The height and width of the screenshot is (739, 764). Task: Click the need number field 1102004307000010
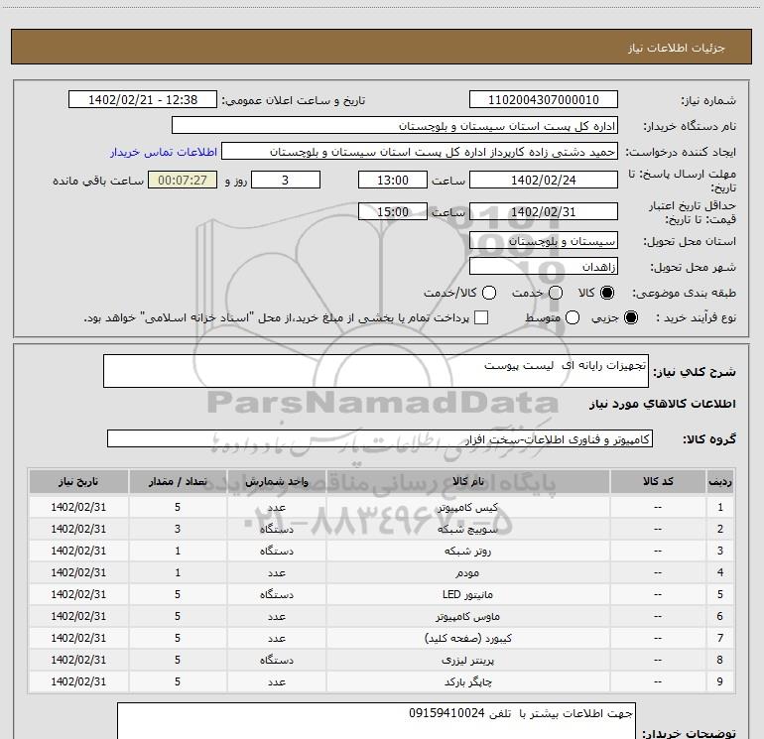pyautogui.click(x=544, y=100)
